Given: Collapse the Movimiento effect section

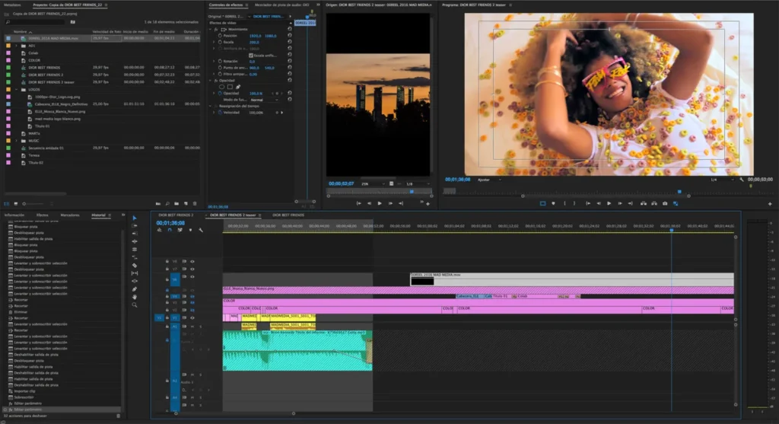Looking at the screenshot, I should point(211,30).
